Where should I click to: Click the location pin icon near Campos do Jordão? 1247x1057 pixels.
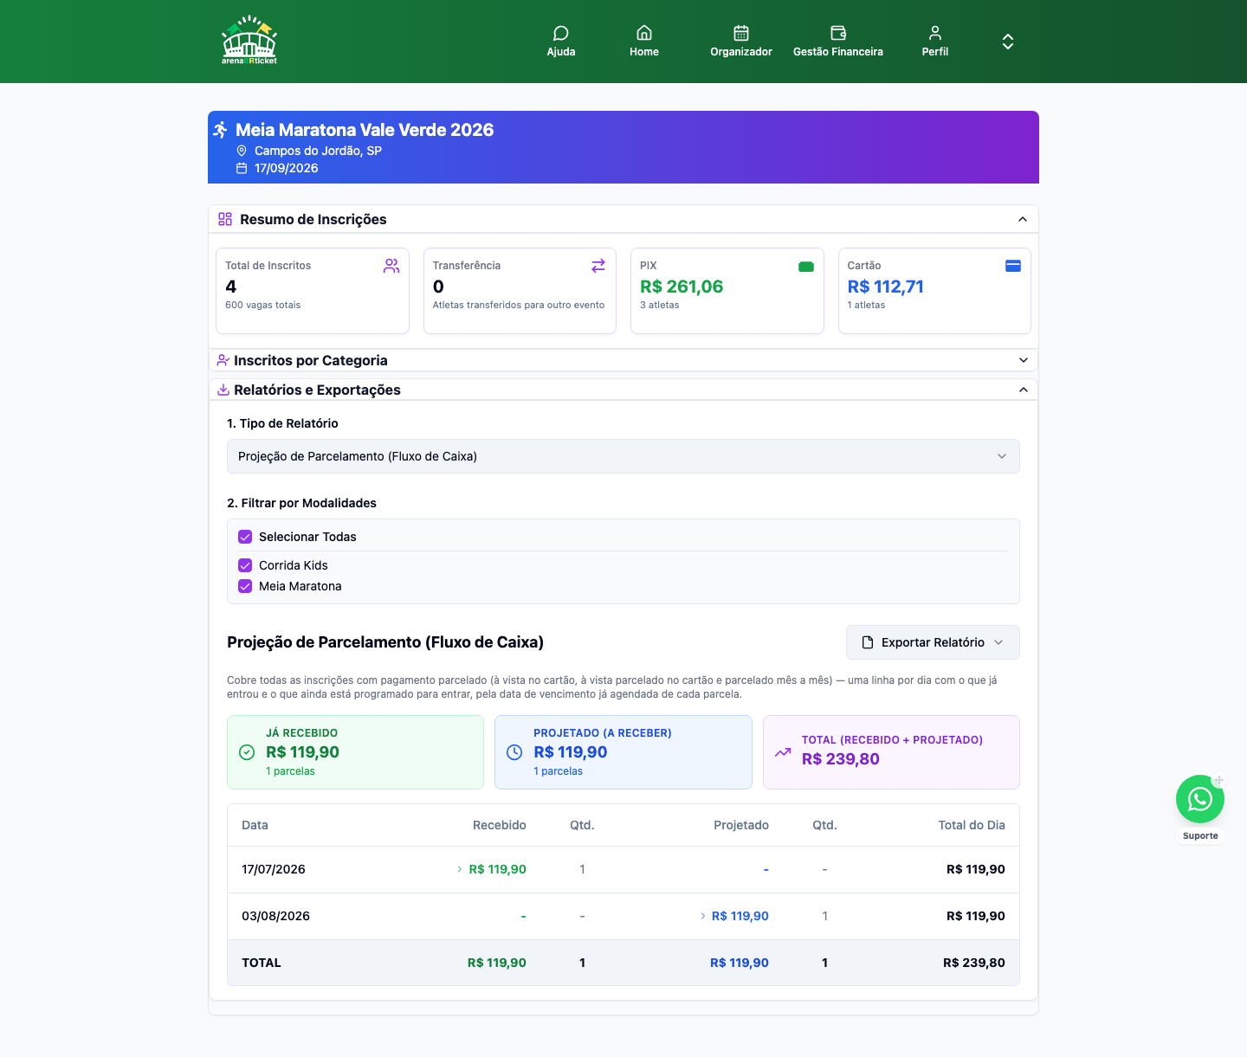click(242, 151)
